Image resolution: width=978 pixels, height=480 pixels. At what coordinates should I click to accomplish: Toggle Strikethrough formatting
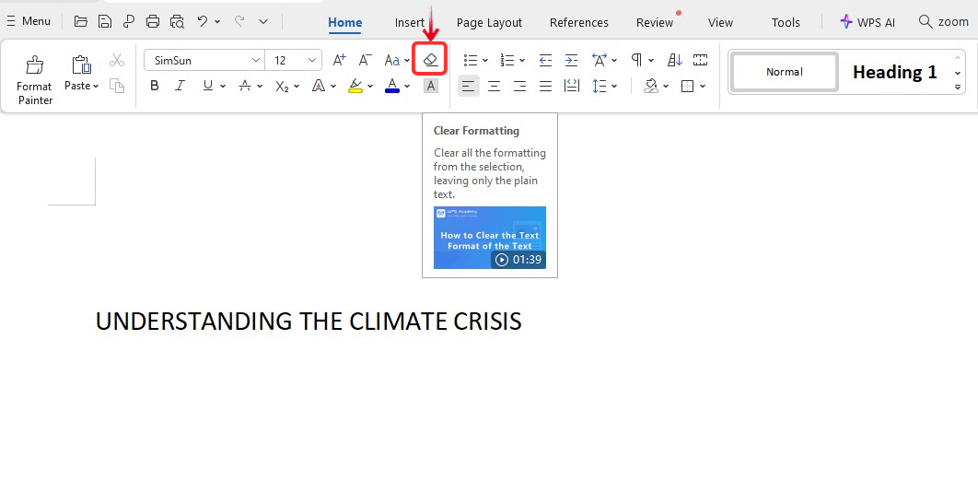pyautogui.click(x=246, y=86)
